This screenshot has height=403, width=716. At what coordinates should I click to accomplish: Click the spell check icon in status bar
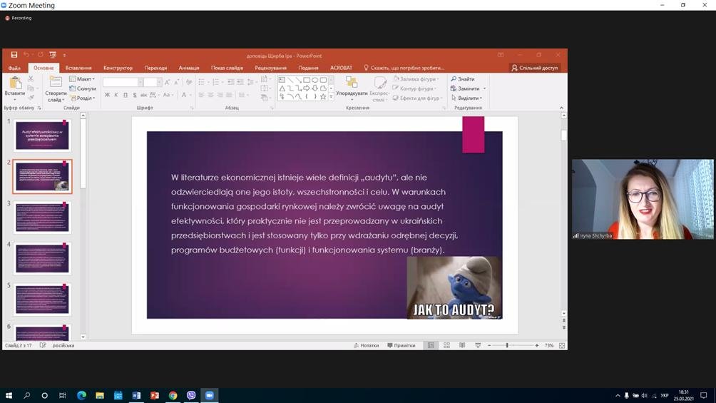tap(43, 345)
